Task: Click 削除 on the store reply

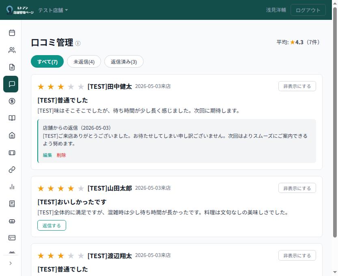Action: 61,155
